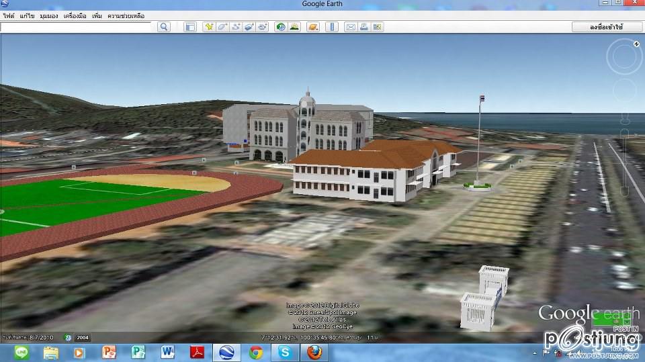
Task: Click Google Earth taskbar icon
Action: point(226,353)
